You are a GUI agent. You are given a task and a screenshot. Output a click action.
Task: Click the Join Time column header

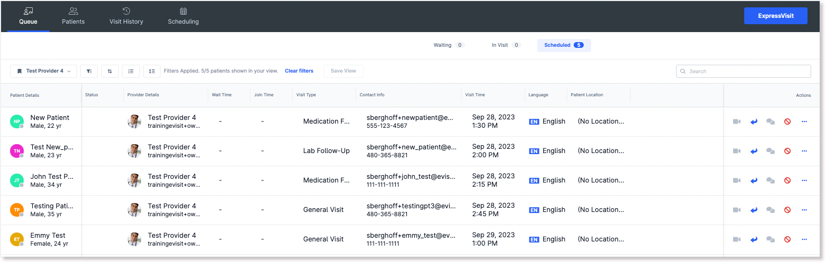click(264, 95)
